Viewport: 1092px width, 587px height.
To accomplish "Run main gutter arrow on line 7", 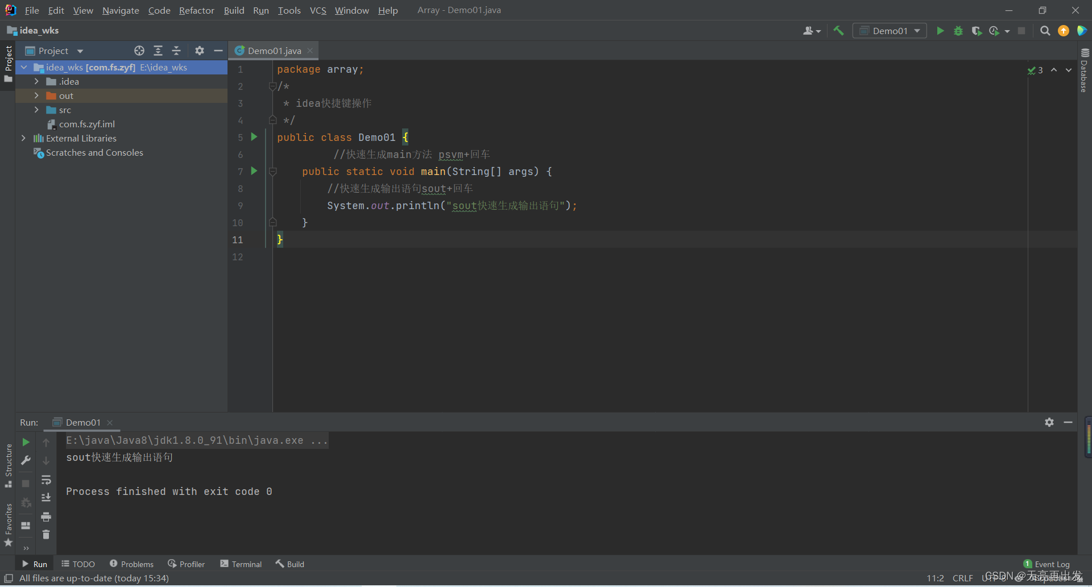I will (254, 171).
